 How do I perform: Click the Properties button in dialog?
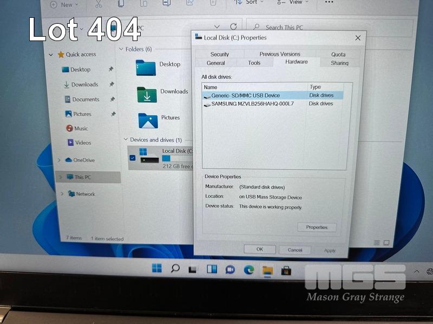[317, 227]
